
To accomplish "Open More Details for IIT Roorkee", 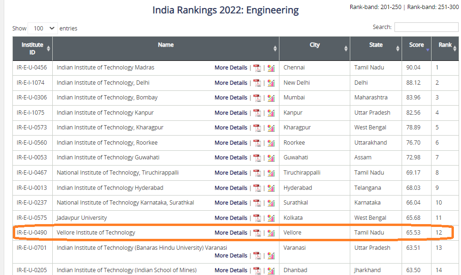I will point(231,143).
